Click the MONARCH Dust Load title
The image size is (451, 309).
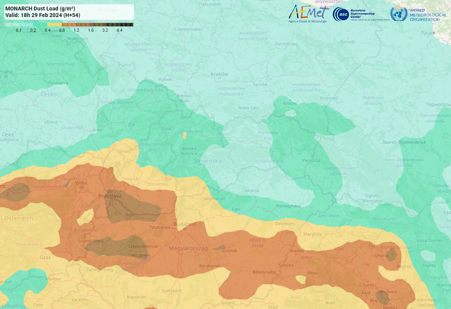coord(40,8)
